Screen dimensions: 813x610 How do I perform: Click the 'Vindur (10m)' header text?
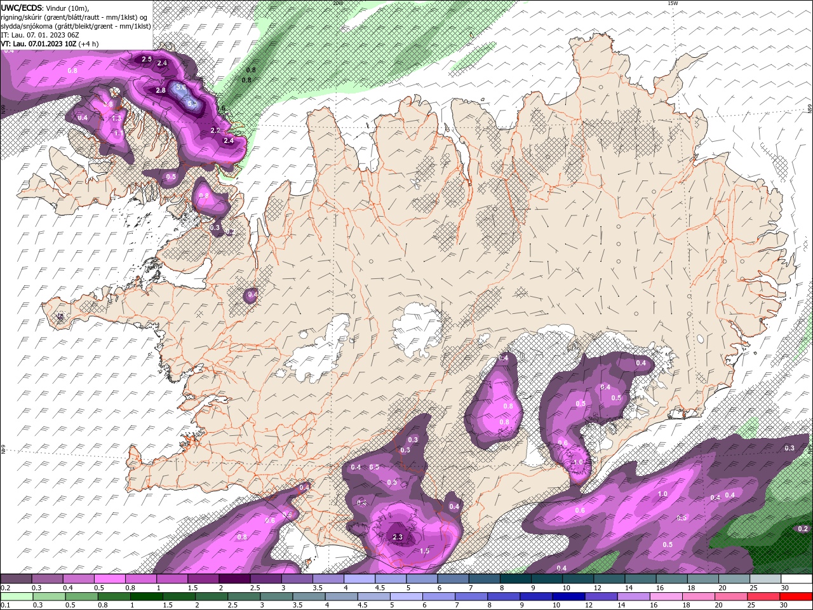click(67, 8)
